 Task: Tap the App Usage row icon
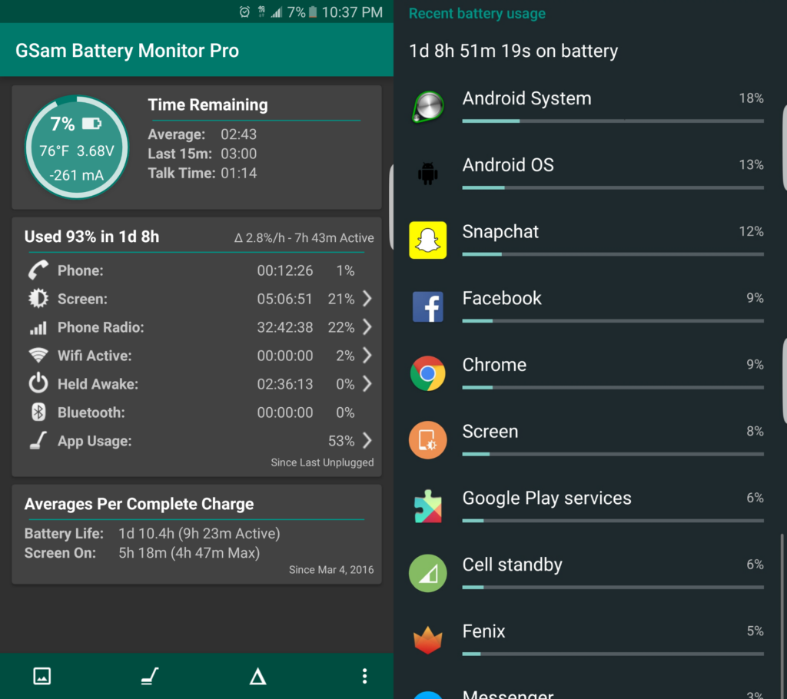pos(38,441)
